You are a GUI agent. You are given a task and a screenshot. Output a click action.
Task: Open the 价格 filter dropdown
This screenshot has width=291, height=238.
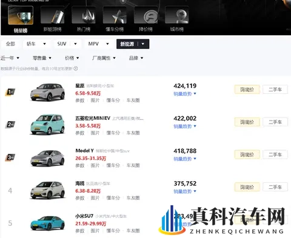point(72,58)
